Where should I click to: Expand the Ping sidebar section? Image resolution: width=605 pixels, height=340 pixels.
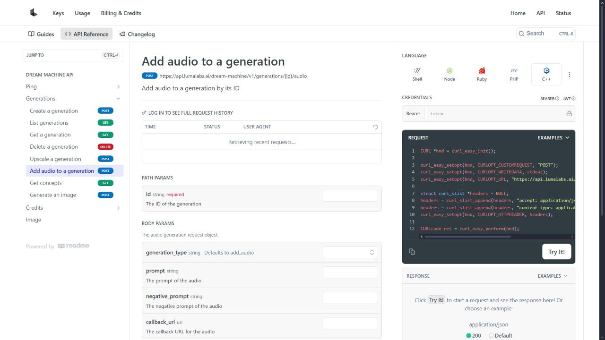[118, 87]
